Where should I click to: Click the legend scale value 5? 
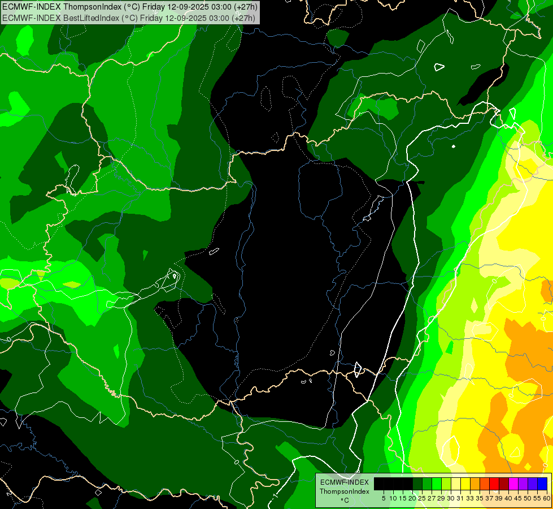click(x=384, y=498)
